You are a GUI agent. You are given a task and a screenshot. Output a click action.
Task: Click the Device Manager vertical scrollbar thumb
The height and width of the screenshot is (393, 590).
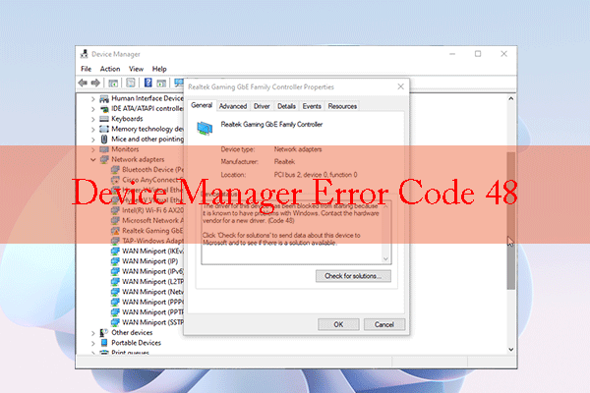click(x=510, y=220)
